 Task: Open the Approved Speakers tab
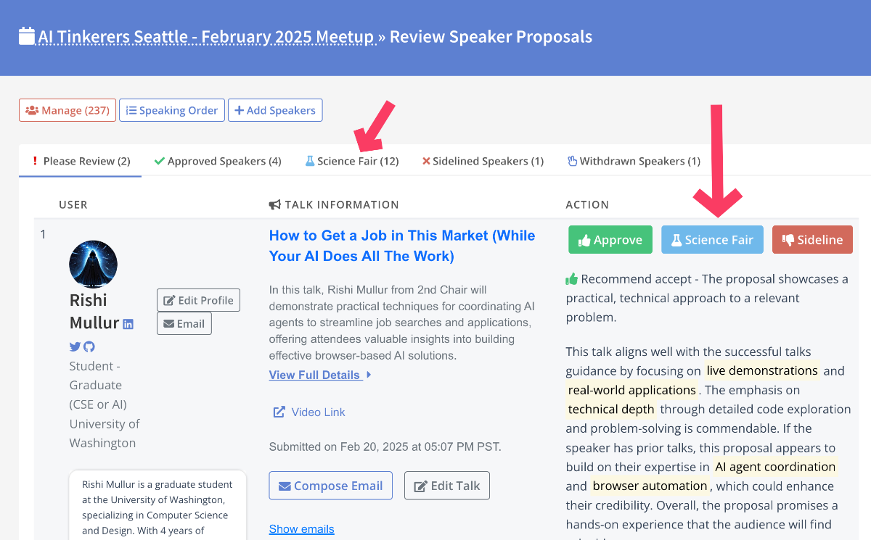tap(218, 161)
